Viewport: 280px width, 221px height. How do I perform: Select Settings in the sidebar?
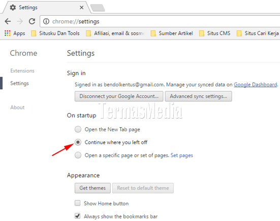pyautogui.click(x=19, y=83)
